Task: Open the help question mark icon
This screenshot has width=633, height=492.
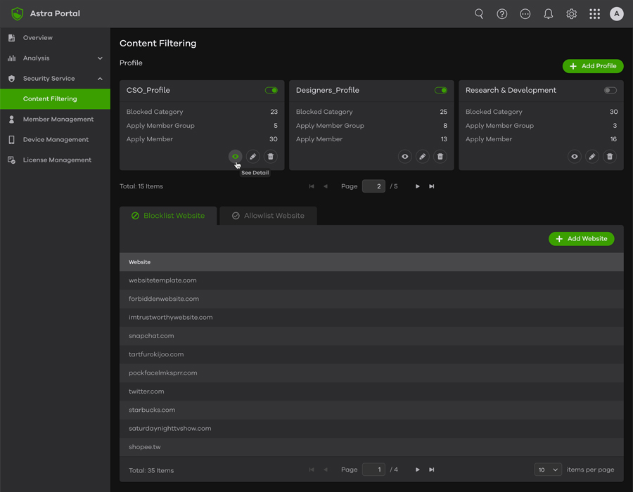Action: 502,14
